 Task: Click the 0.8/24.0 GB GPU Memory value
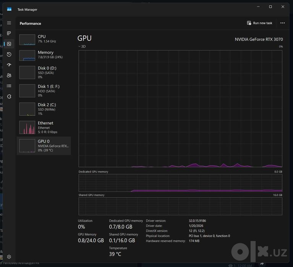pos(91,241)
